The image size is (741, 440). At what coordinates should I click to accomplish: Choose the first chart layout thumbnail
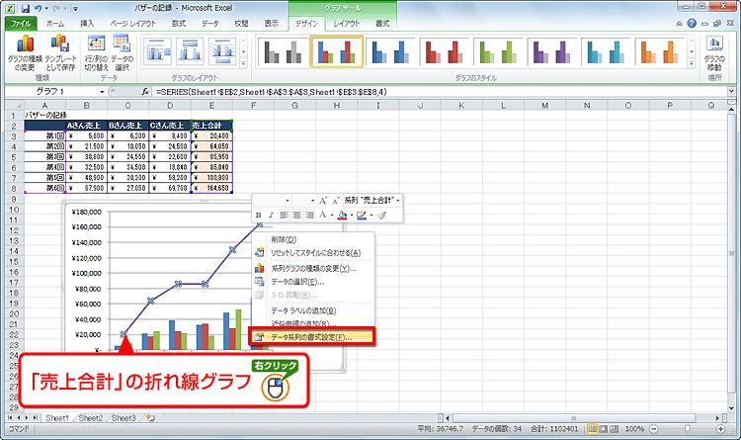click(157, 51)
